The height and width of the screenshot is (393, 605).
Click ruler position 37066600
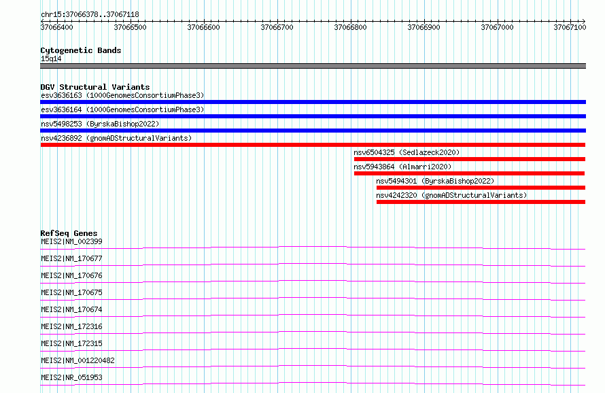click(x=204, y=27)
